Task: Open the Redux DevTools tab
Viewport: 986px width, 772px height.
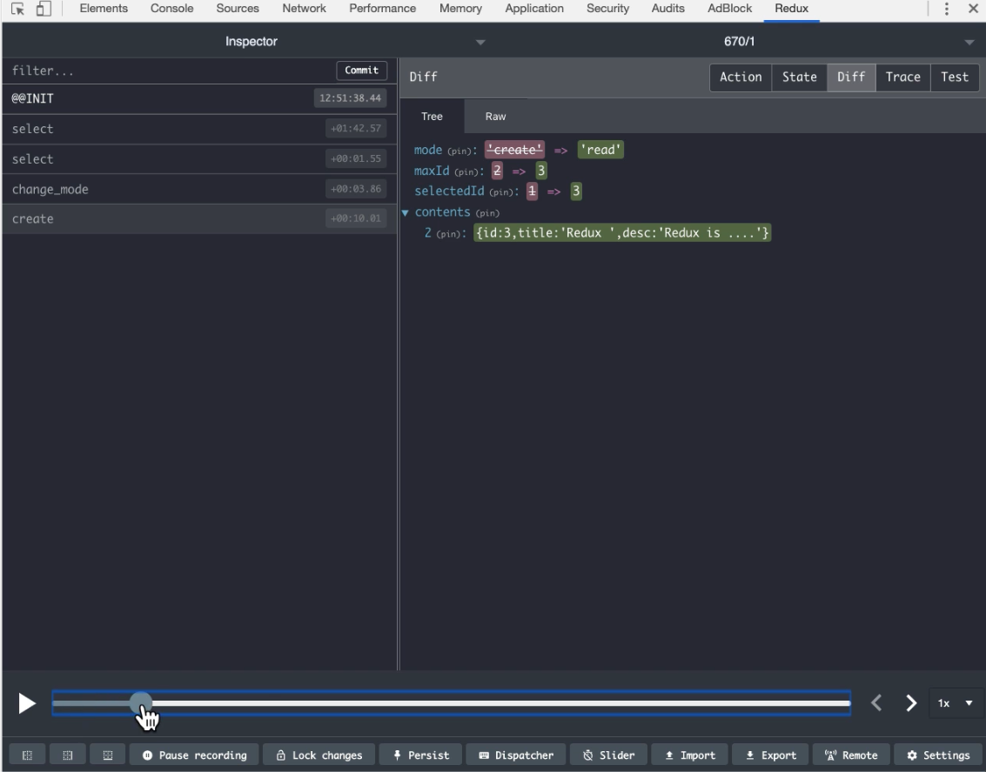Action: [791, 9]
